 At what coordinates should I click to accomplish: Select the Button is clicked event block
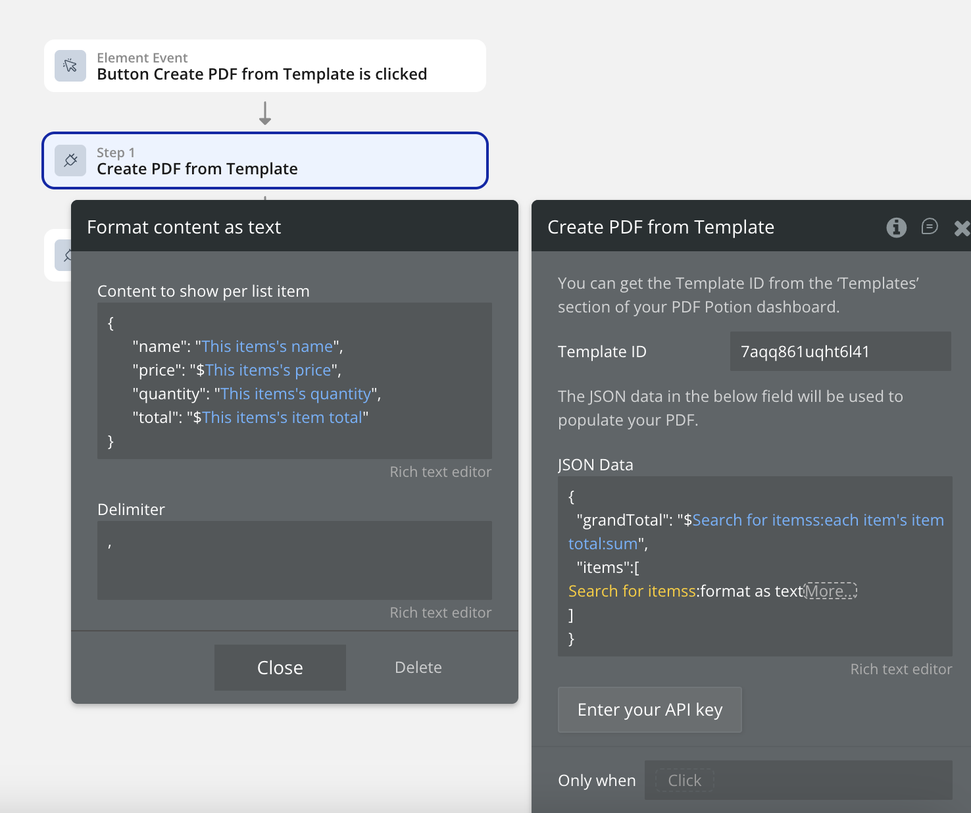coord(264,66)
